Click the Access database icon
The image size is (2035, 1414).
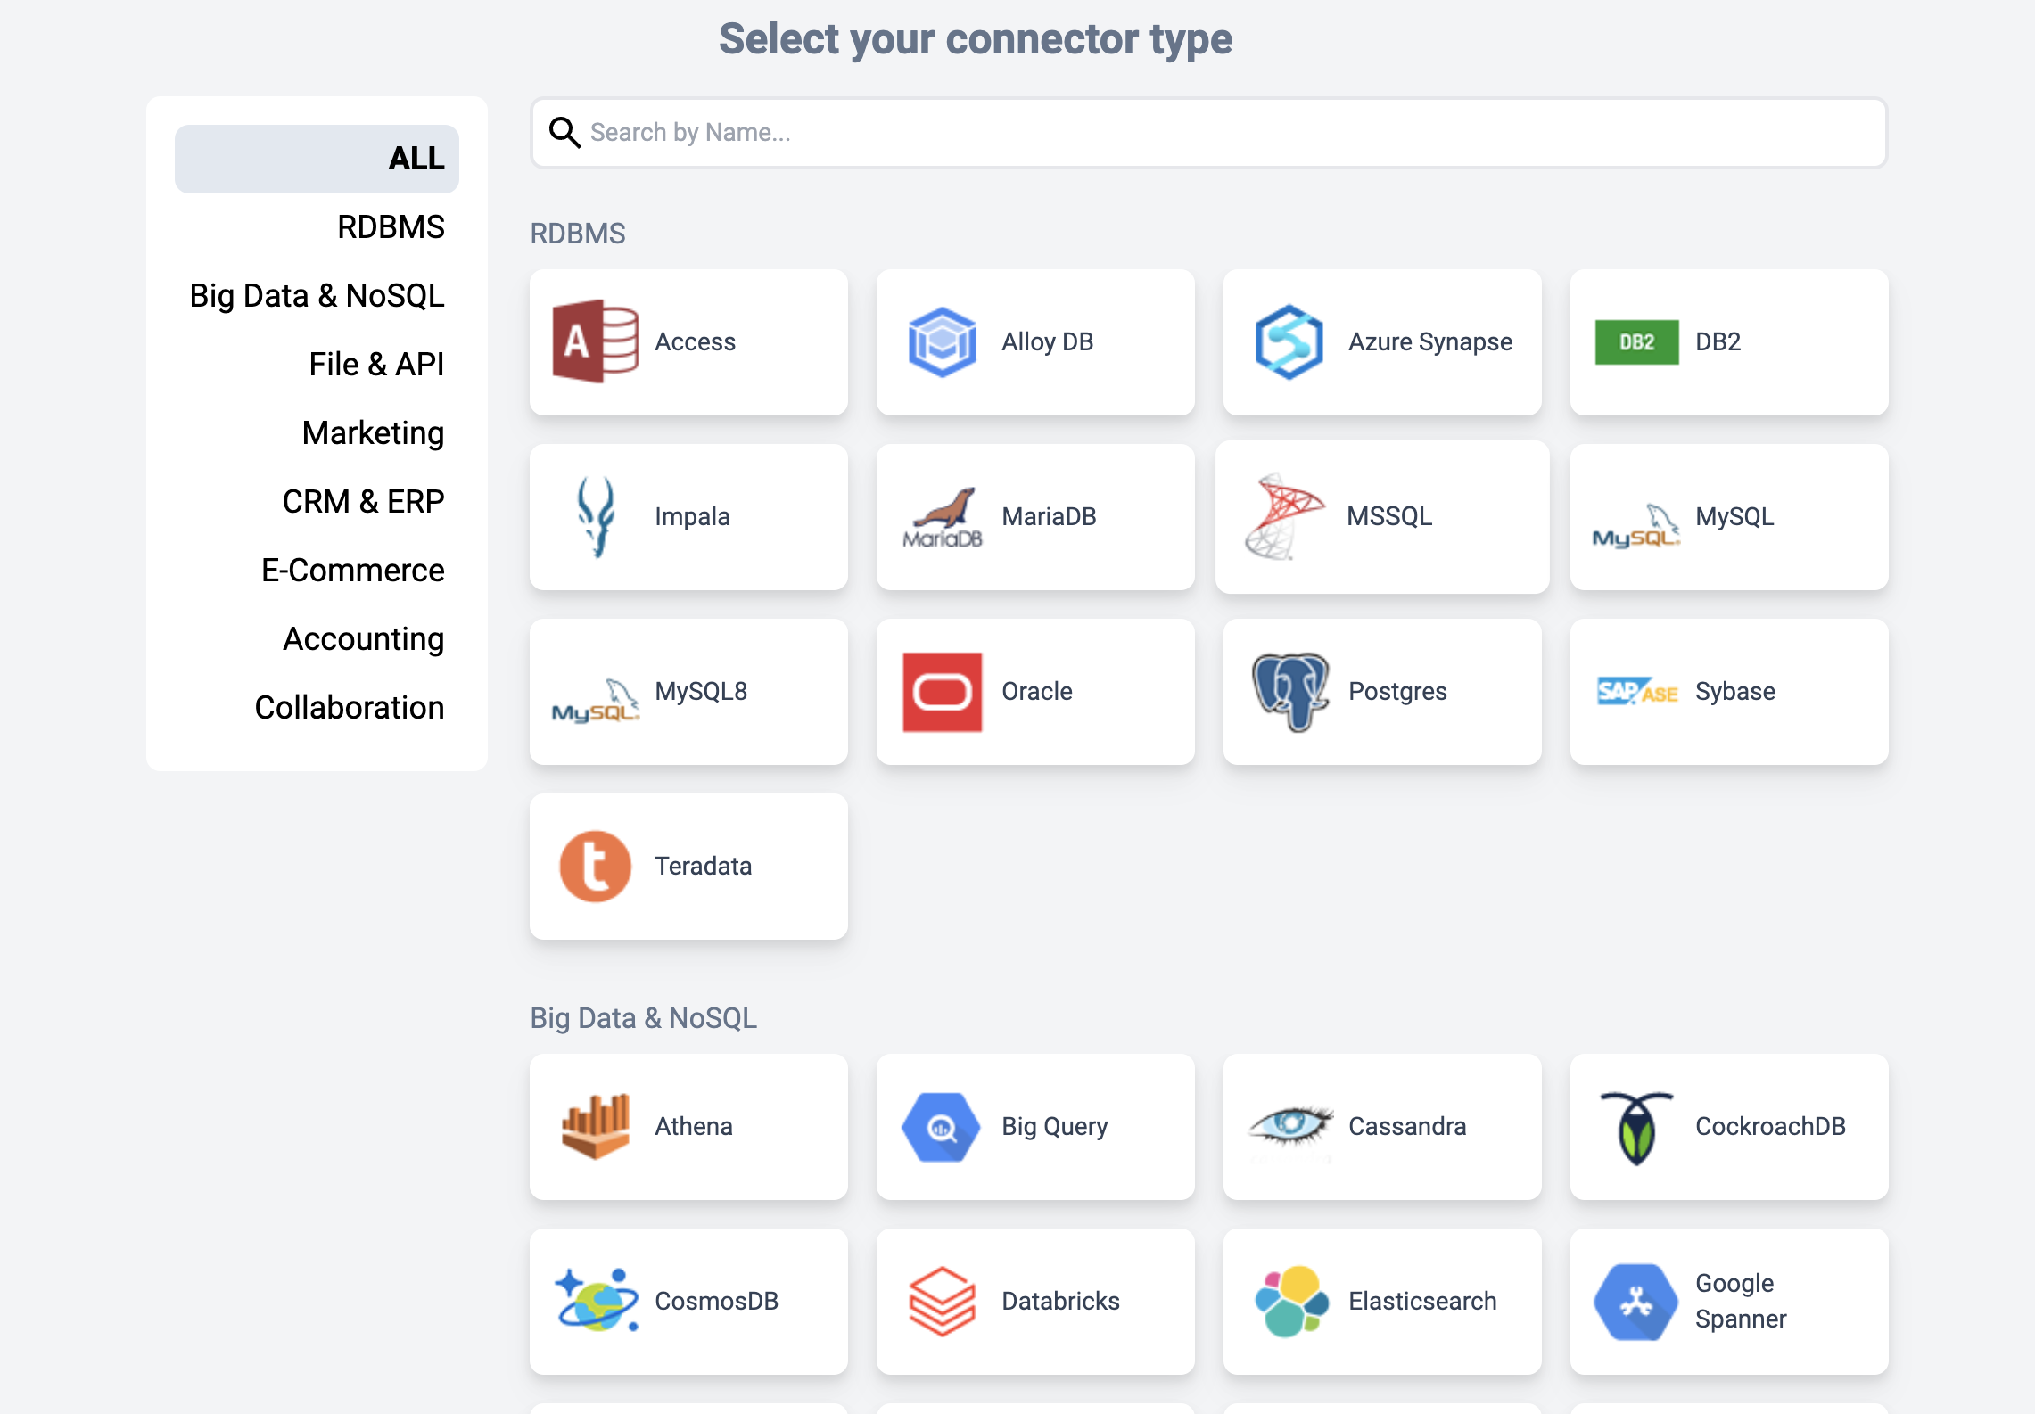595,341
